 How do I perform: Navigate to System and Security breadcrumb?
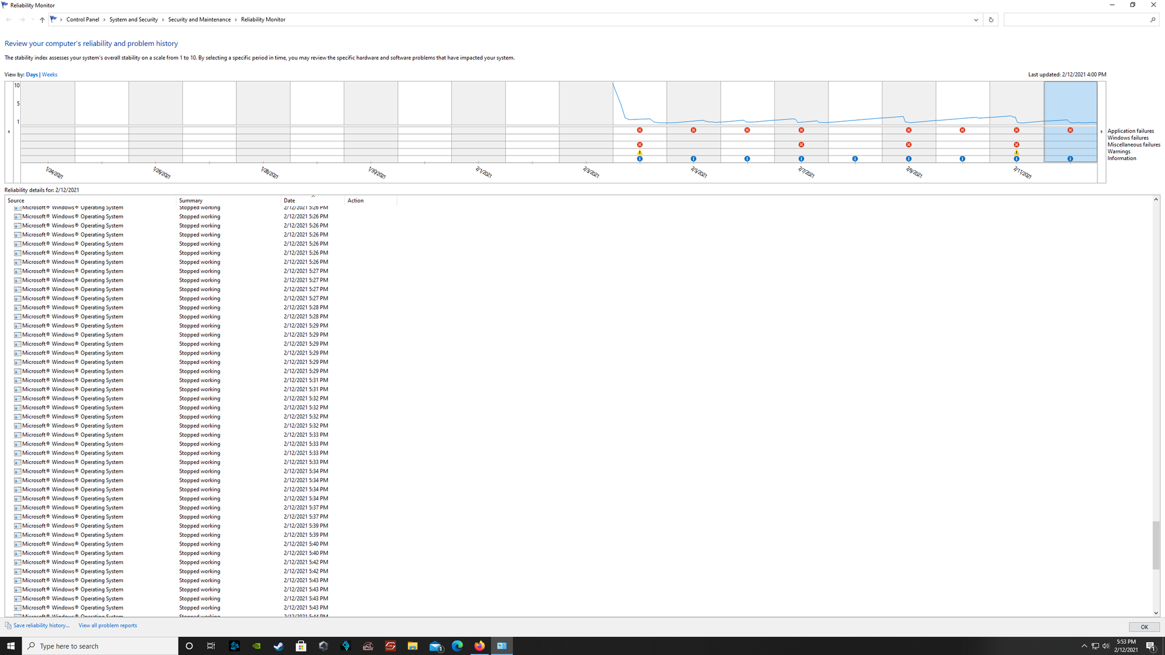pyautogui.click(x=133, y=20)
